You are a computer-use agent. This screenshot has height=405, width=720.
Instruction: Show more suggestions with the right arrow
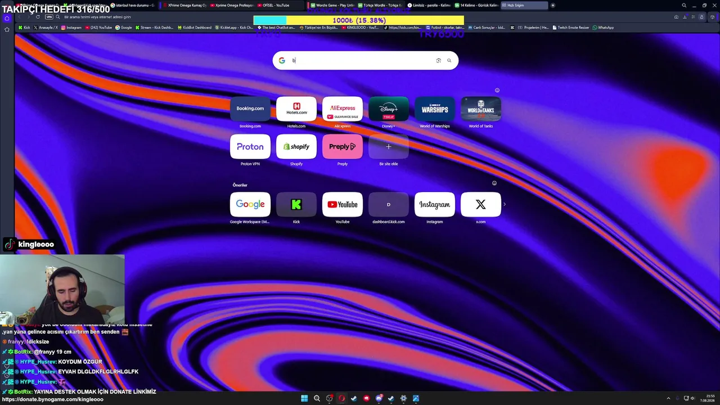505,204
